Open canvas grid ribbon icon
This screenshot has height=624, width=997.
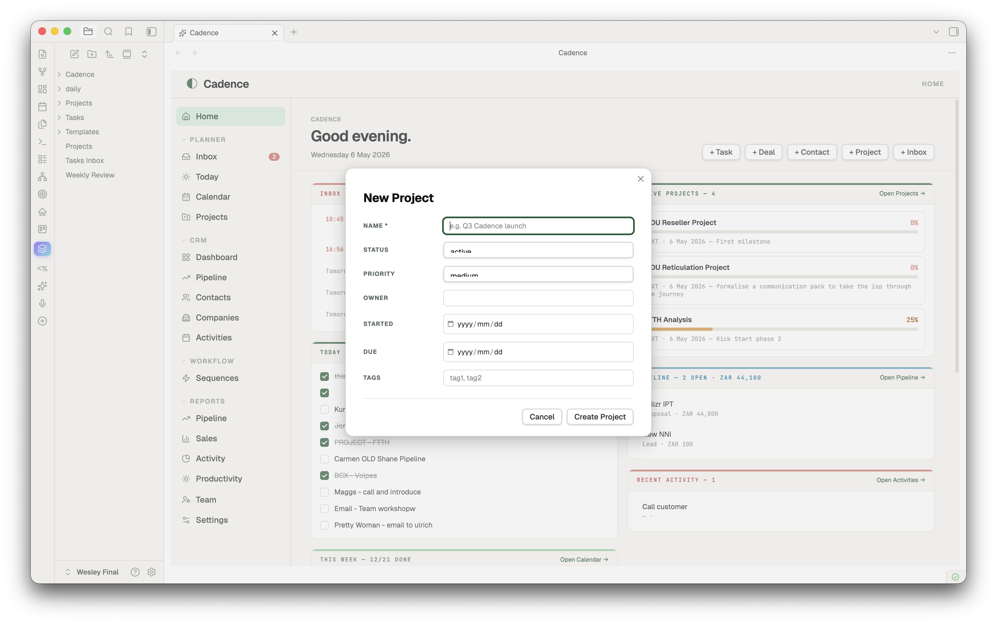point(42,89)
